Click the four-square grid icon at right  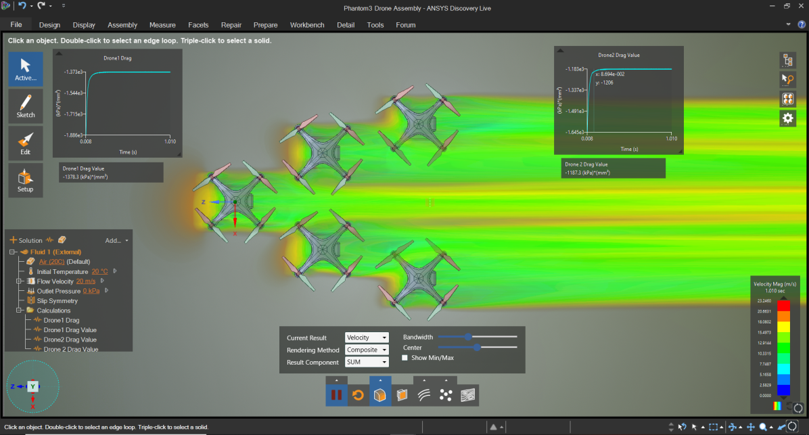tap(788, 99)
